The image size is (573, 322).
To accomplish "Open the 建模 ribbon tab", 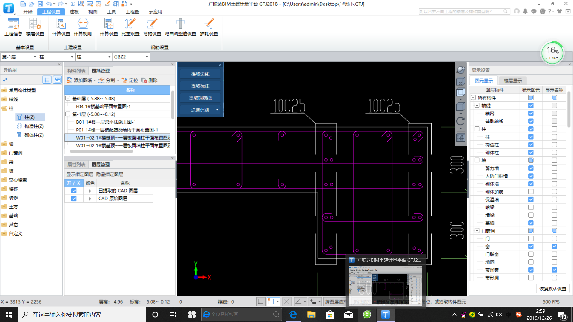I will click(74, 12).
